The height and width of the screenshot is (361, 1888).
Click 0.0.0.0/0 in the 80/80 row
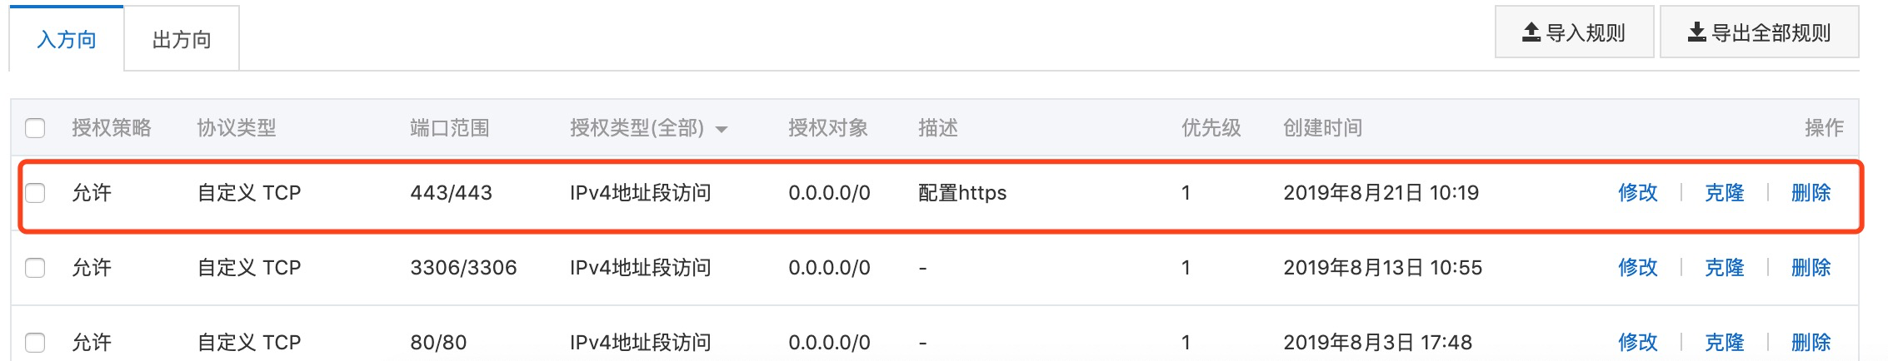pos(829,342)
